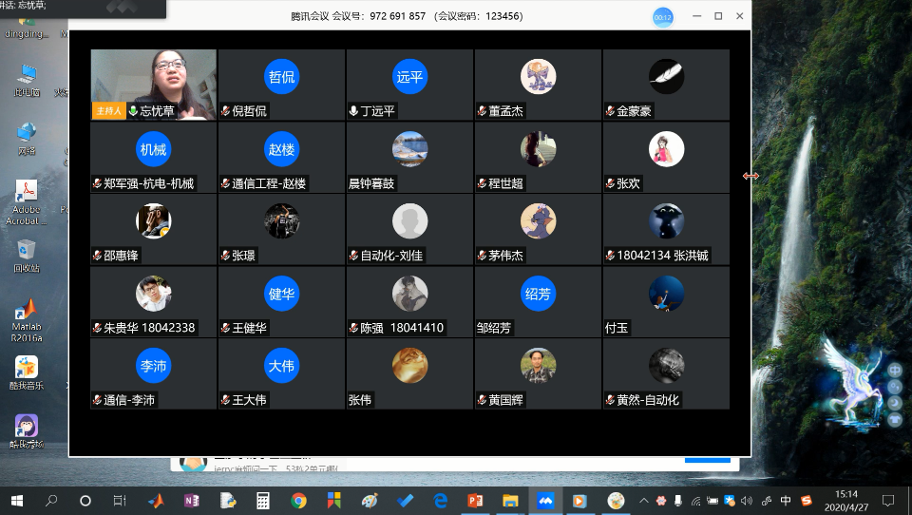Select 茅伟杰's cartoon avatar
Image resolution: width=912 pixels, height=515 pixels.
pos(538,221)
